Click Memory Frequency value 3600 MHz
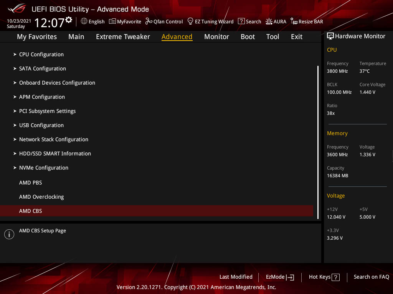 click(x=337, y=155)
